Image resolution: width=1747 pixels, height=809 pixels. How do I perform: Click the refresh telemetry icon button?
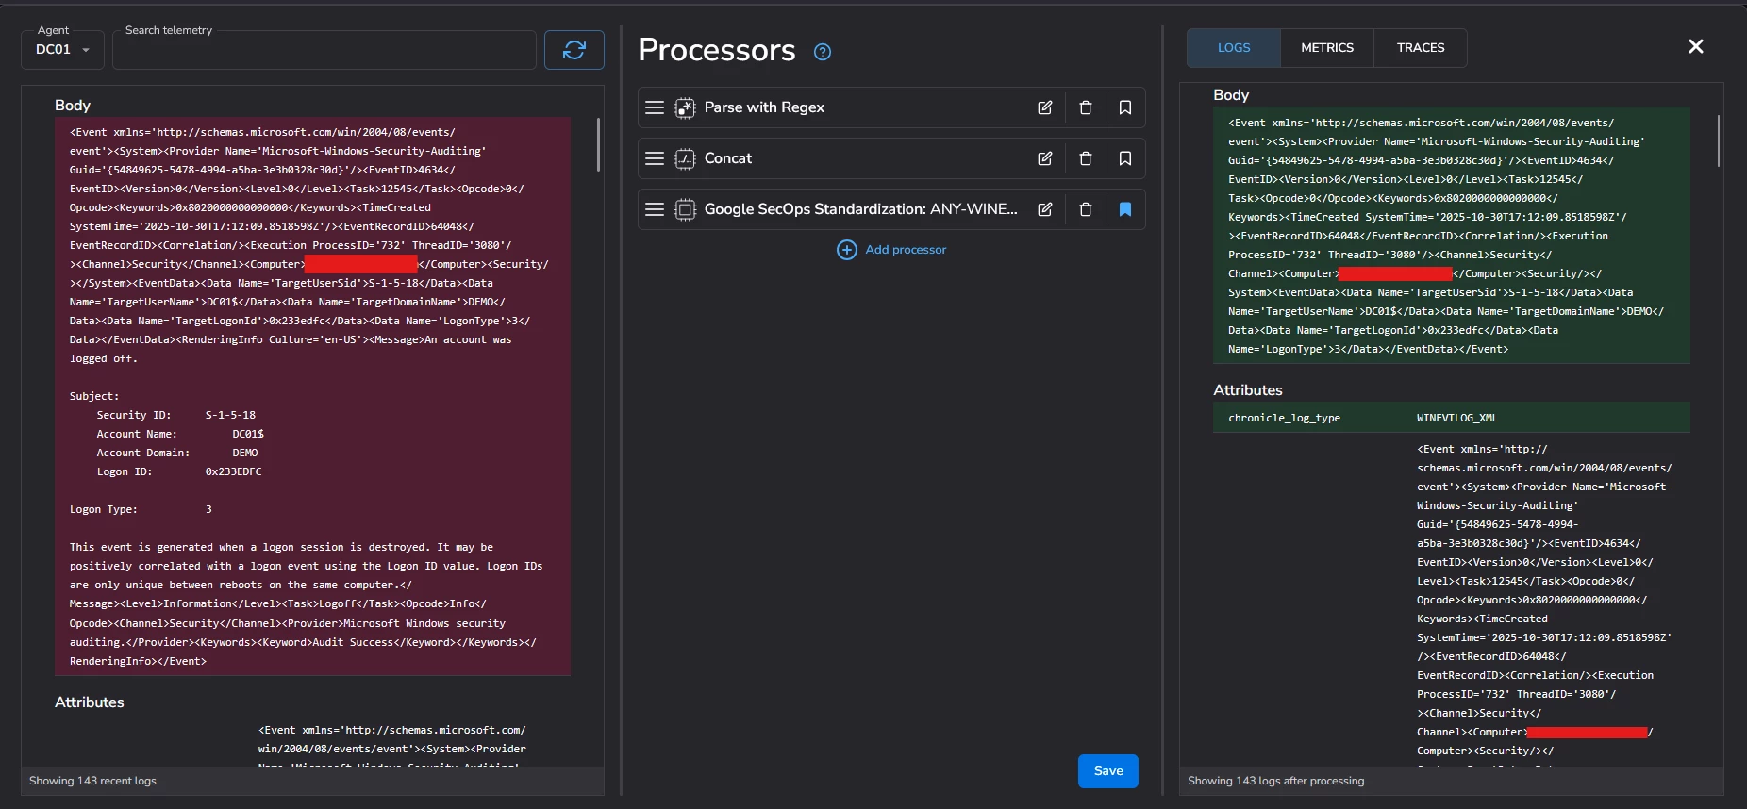tap(574, 50)
